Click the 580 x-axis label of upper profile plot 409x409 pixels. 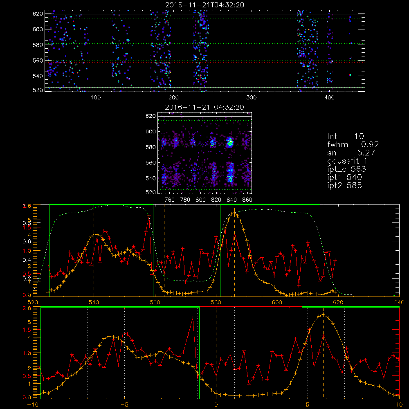pos(216,302)
